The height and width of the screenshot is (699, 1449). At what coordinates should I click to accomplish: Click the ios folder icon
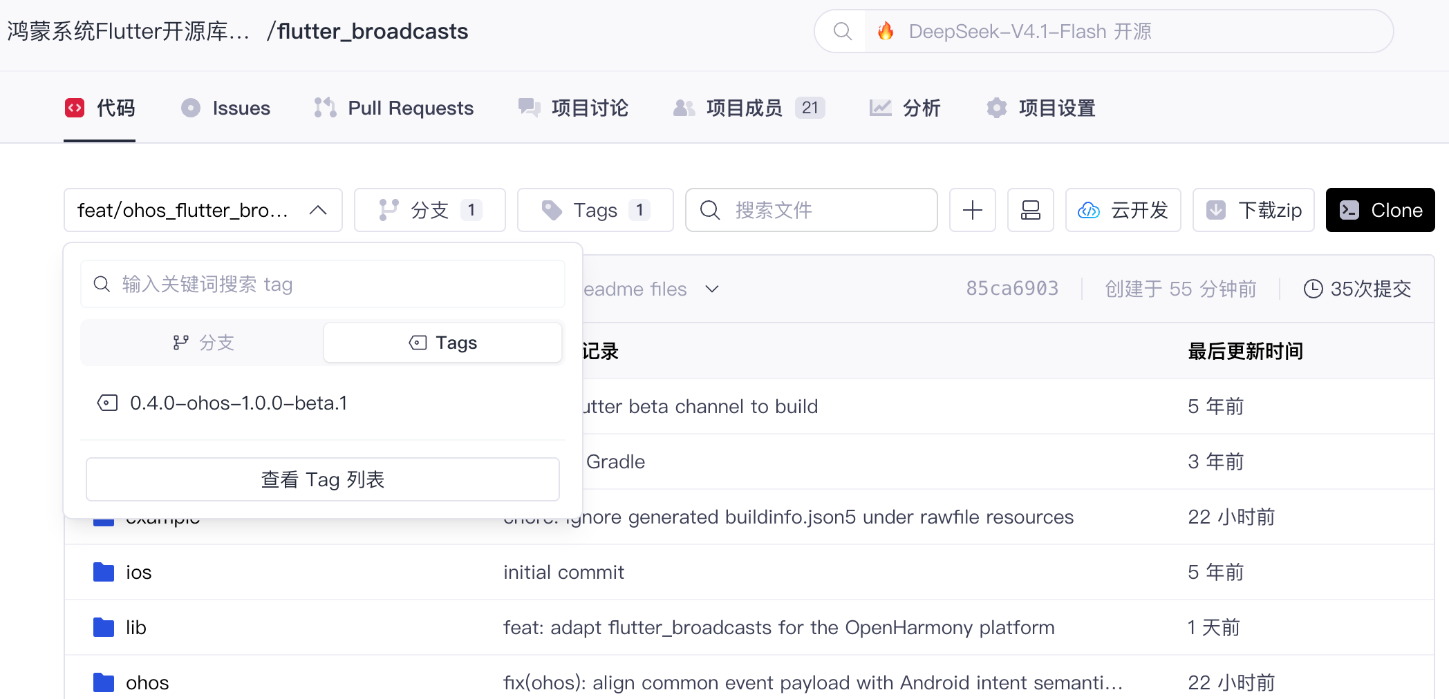point(104,572)
